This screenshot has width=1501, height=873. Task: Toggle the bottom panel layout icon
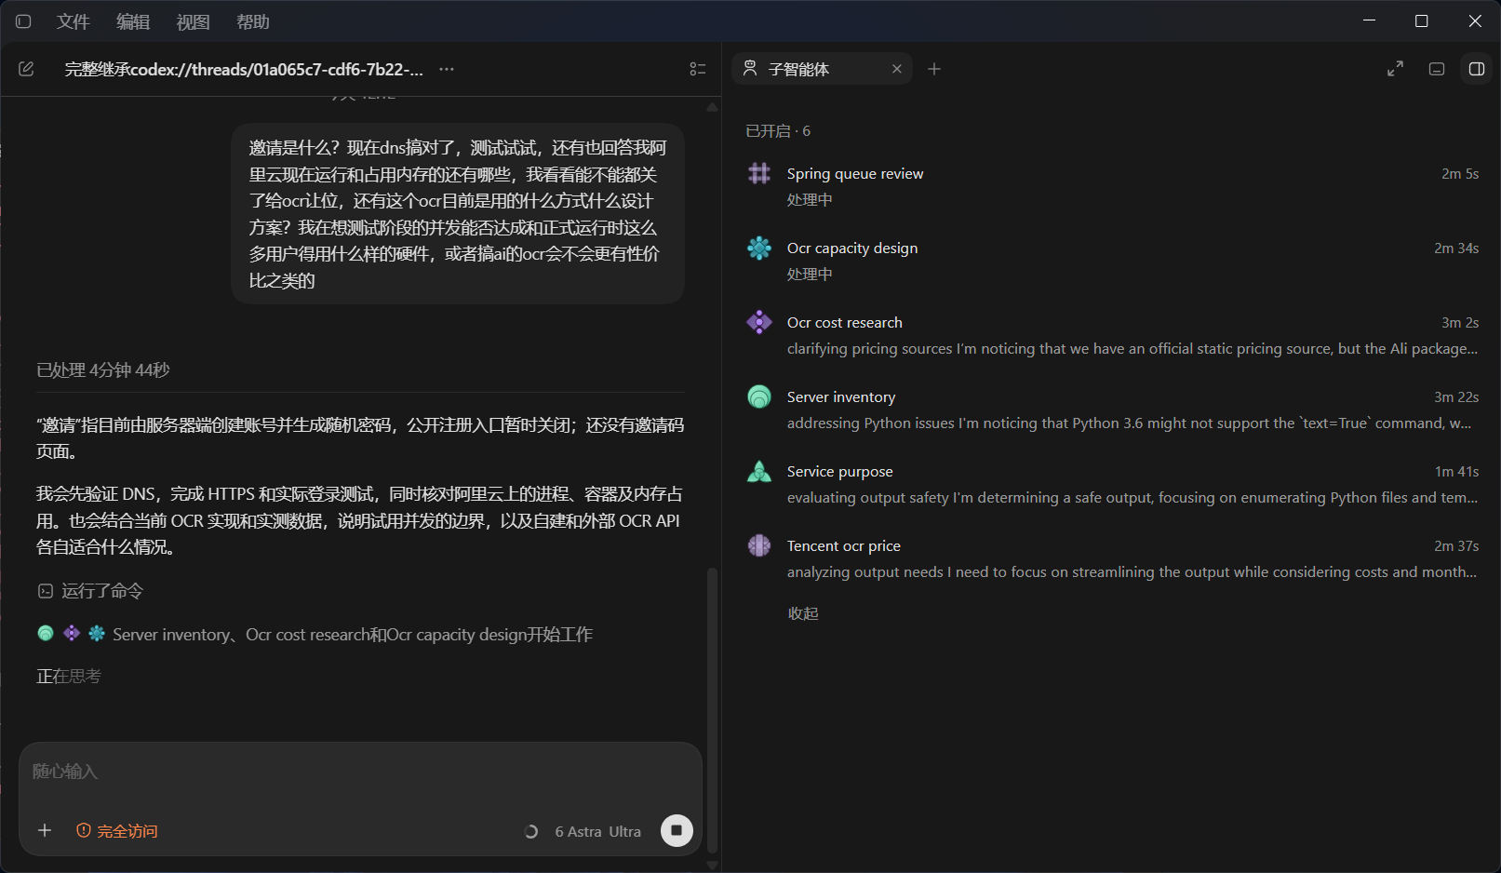[x=1437, y=69]
